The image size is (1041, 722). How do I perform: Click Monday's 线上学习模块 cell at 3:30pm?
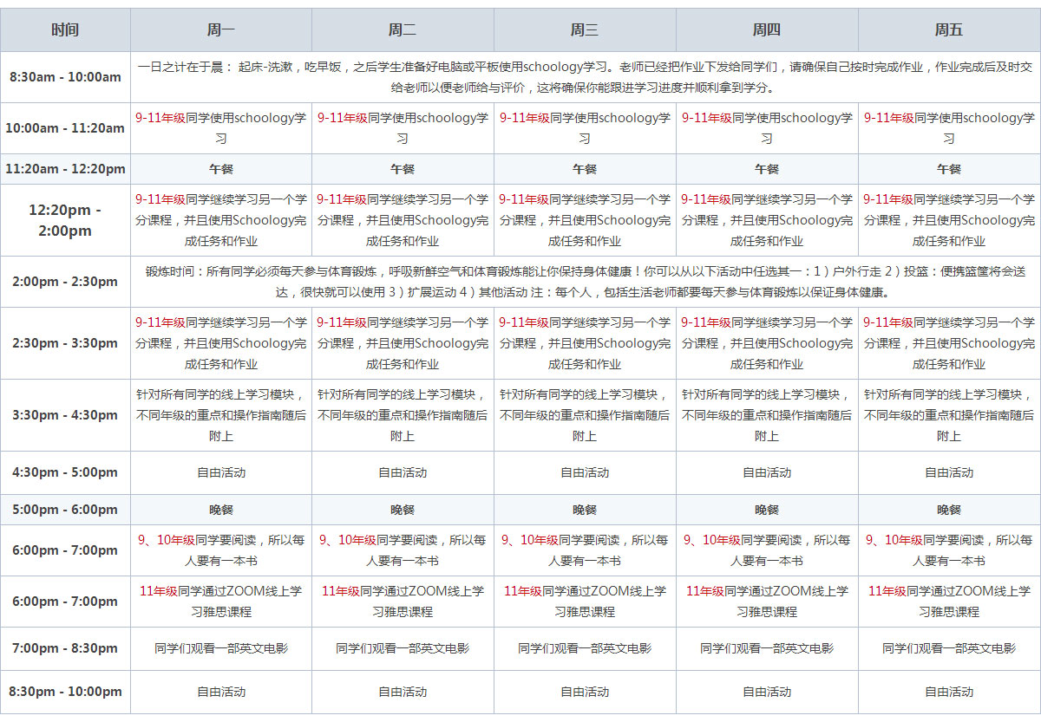220,415
